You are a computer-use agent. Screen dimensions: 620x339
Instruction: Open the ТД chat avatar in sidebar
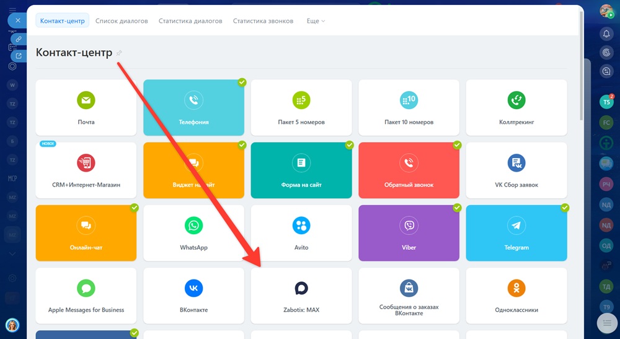point(606,287)
